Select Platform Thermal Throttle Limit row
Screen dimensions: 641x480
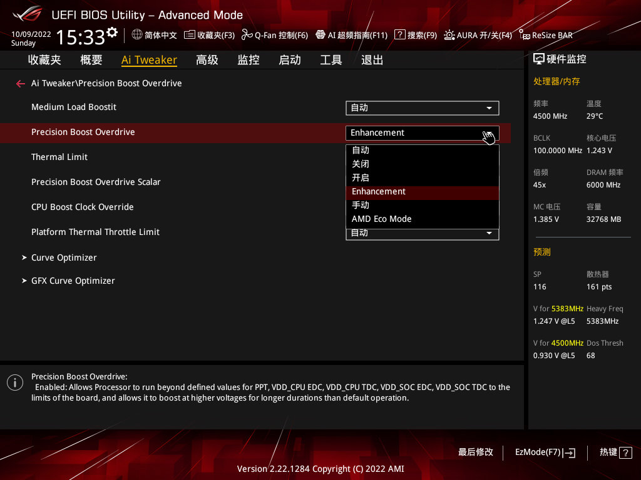[x=95, y=232]
